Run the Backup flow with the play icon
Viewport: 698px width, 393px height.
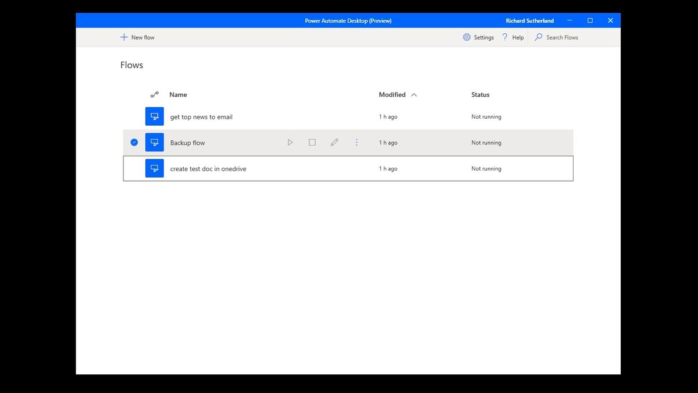[x=290, y=141]
